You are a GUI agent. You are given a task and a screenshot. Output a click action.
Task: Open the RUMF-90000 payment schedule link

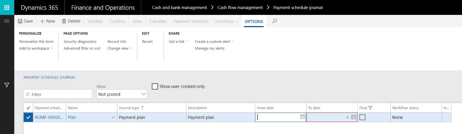[49, 117]
